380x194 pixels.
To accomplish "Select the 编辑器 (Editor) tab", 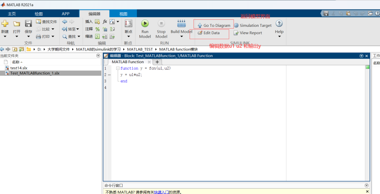I will point(94,14).
